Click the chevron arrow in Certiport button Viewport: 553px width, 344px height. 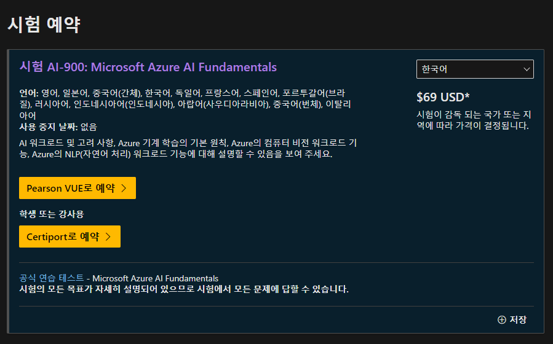point(108,237)
